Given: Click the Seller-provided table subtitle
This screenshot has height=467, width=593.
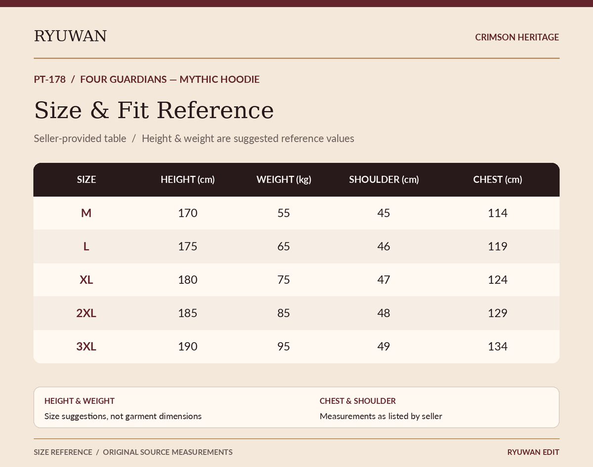Looking at the screenshot, I should (80, 138).
